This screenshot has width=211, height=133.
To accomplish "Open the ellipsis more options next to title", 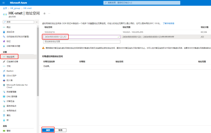I will click(49, 13).
